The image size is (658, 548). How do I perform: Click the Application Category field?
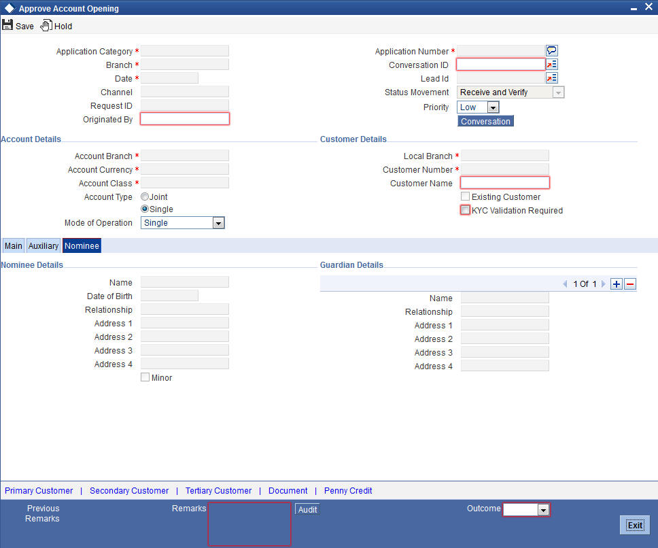click(185, 51)
